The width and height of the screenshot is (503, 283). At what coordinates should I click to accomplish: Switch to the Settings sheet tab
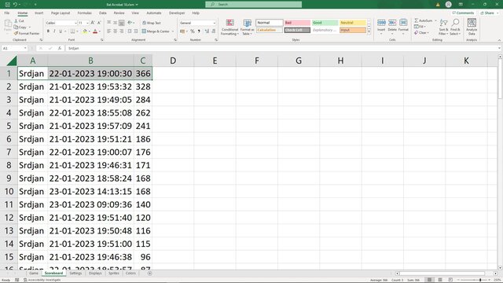(x=75, y=274)
